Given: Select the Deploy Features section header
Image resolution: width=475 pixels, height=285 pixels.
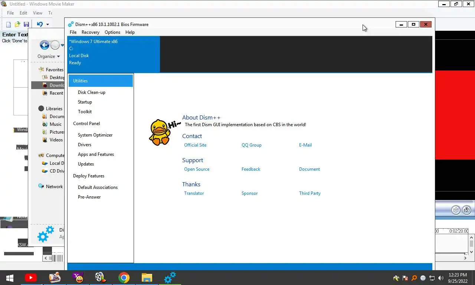Looking at the screenshot, I should pos(89,176).
